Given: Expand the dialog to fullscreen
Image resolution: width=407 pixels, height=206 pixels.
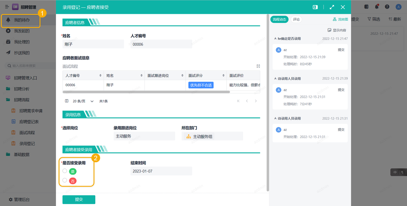Looking at the screenshot, I should coord(332,7).
